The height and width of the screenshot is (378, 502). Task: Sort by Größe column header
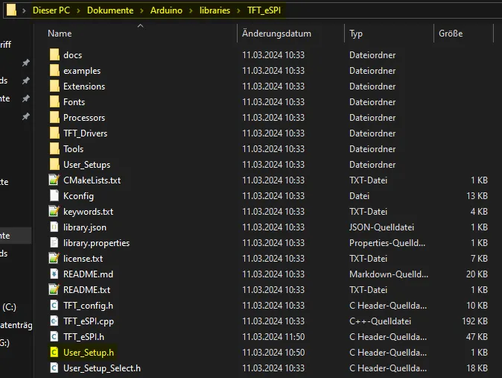click(451, 34)
